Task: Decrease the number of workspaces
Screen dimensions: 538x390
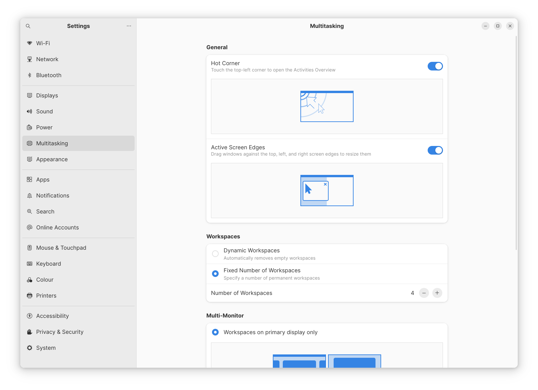Action: [424, 293]
